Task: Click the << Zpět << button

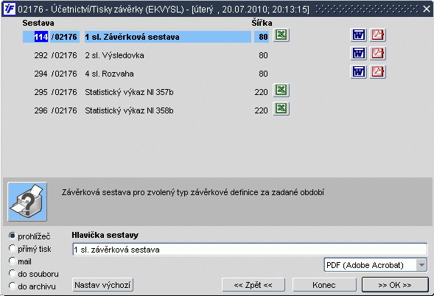Action: pyautogui.click(x=253, y=285)
